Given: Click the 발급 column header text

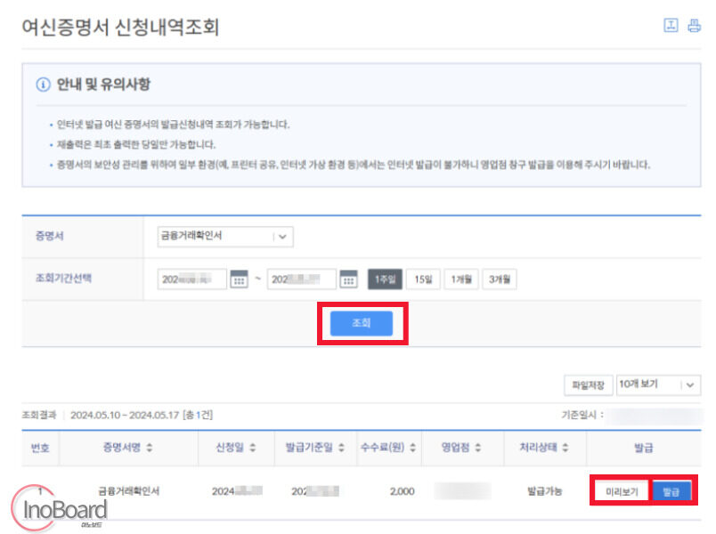Looking at the screenshot, I should click(x=643, y=448).
